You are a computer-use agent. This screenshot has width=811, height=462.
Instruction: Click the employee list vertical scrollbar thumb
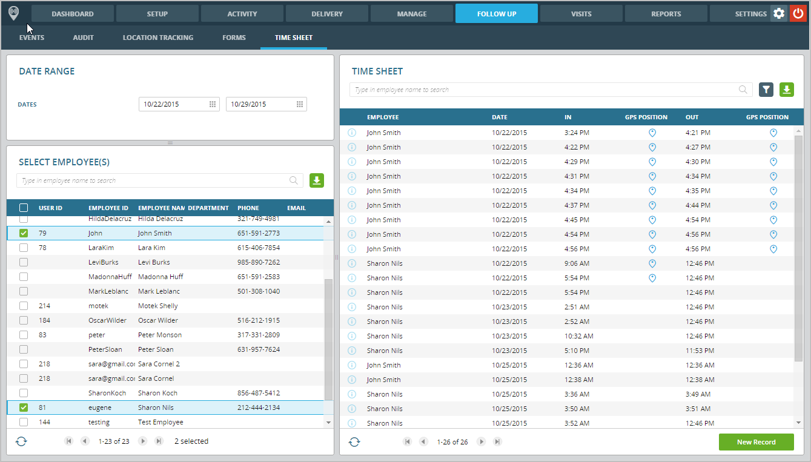pyautogui.click(x=329, y=339)
